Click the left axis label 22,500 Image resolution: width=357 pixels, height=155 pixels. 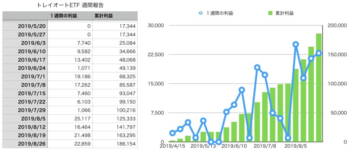point(156,55)
